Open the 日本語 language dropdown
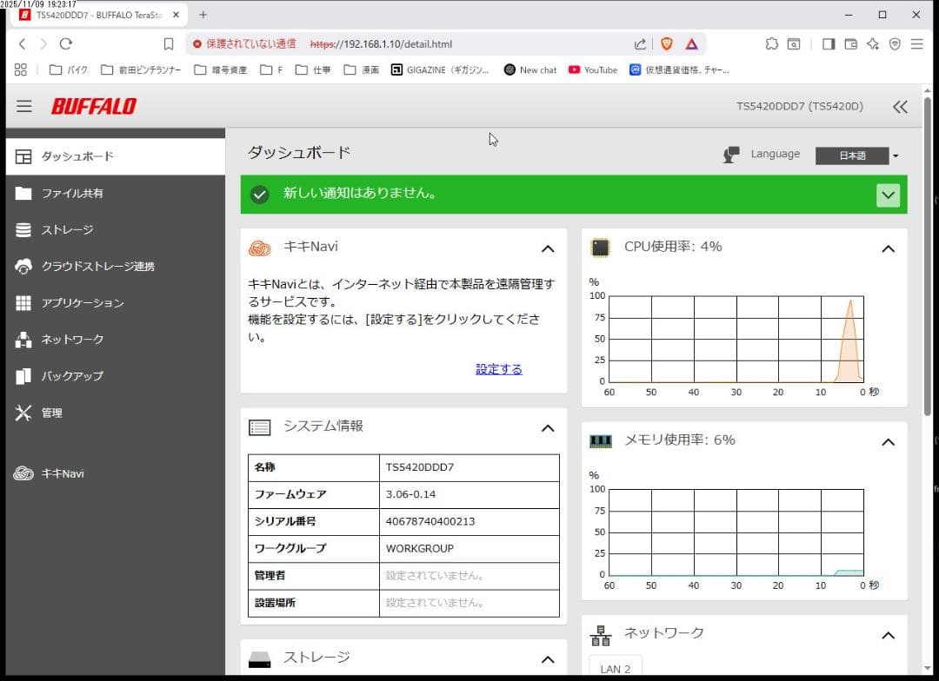 (x=853, y=156)
